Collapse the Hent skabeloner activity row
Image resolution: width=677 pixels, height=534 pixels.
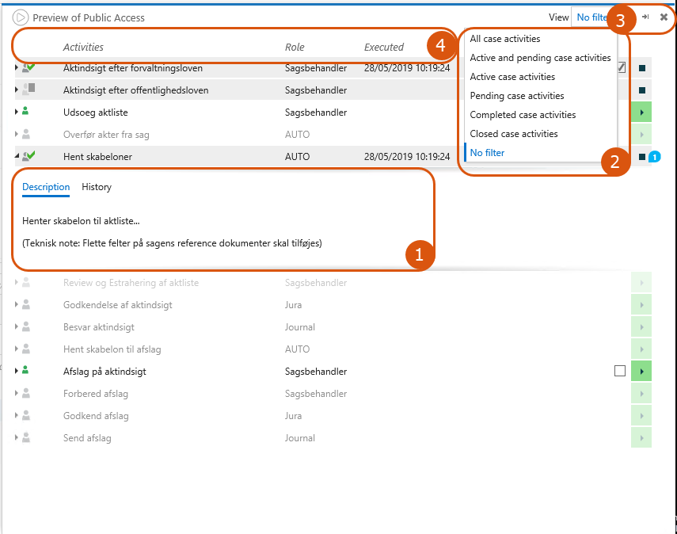click(x=17, y=157)
